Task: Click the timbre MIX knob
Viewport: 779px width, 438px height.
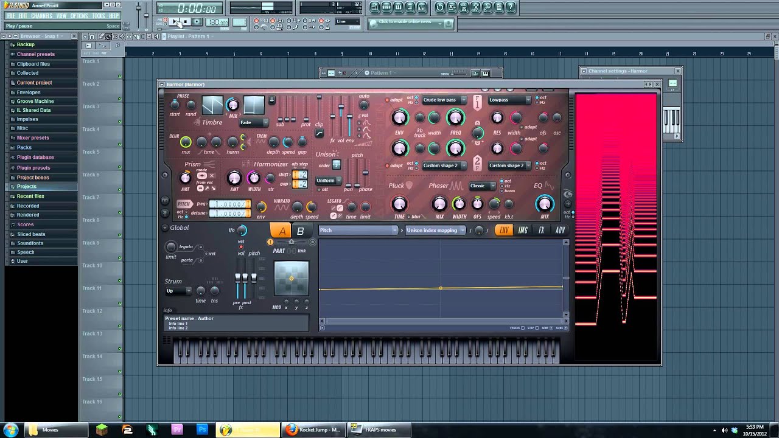Action: tap(232, 105)
